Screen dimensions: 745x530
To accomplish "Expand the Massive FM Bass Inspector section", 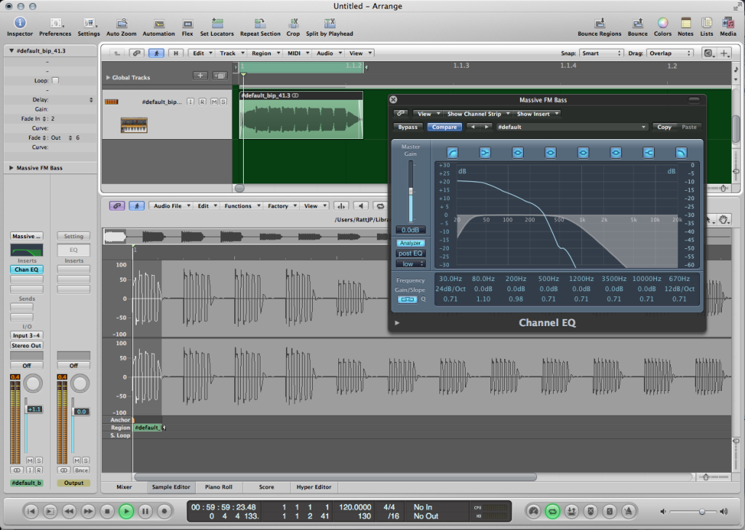I will coord(11,167).
